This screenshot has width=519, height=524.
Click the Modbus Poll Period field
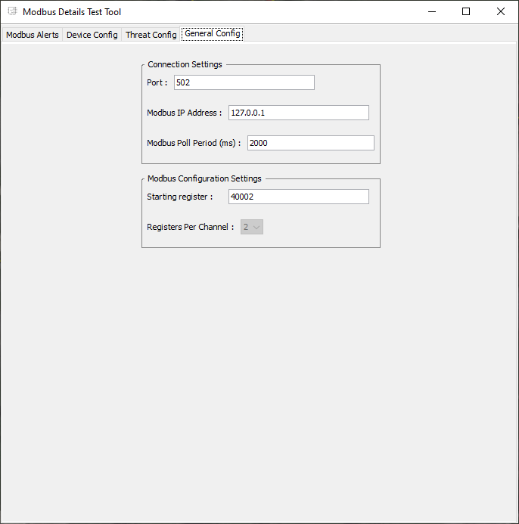click(311, 143)
